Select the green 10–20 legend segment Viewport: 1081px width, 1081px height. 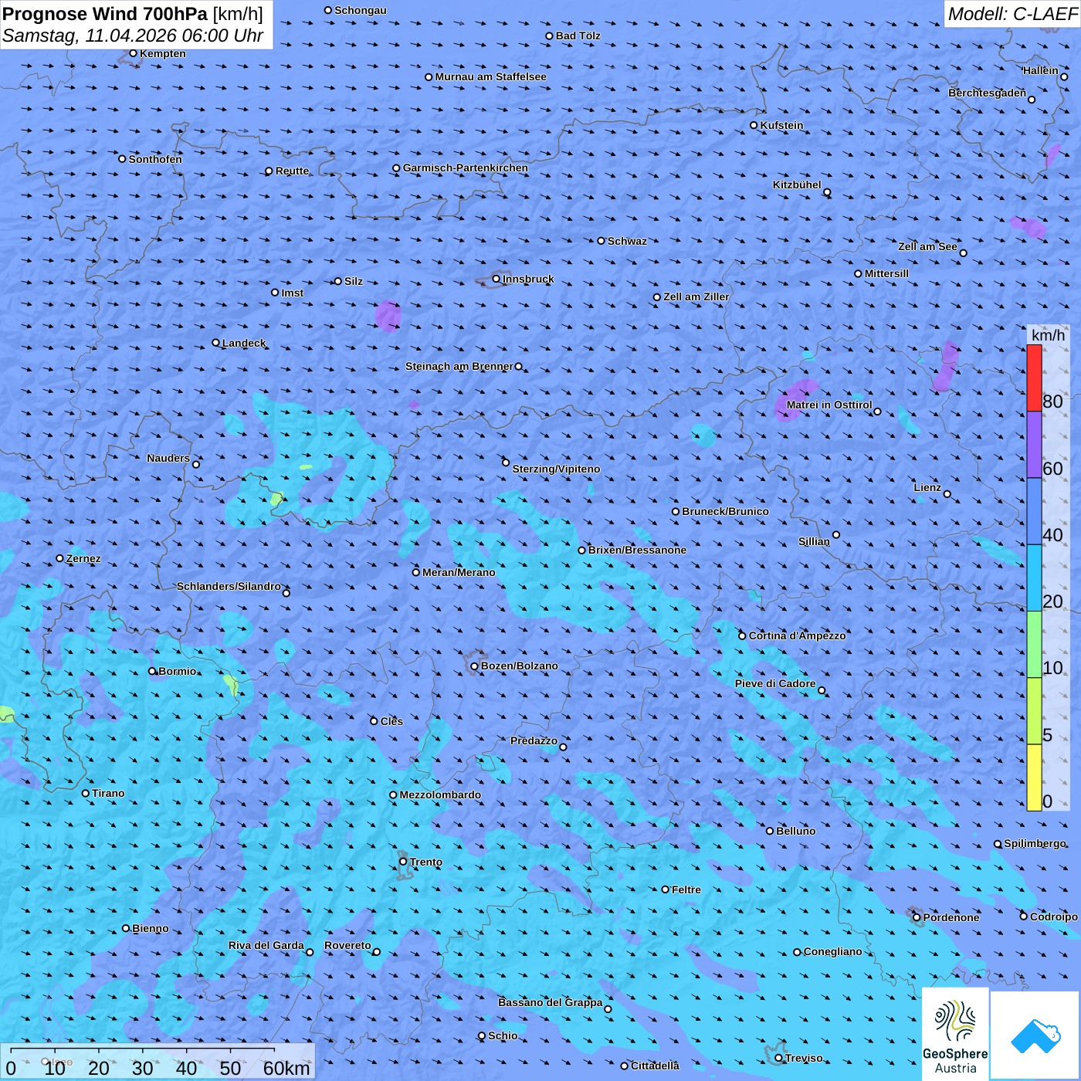click(x=1034, y=645)
